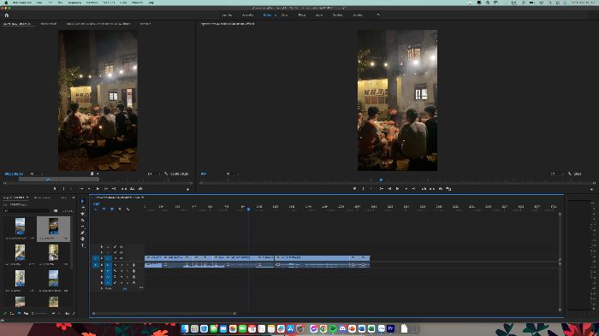Viewport: 599px width, 336px height.
Task: Click the Source monitor timecode display
Action: pyautogui.click(x=14, y=174)
